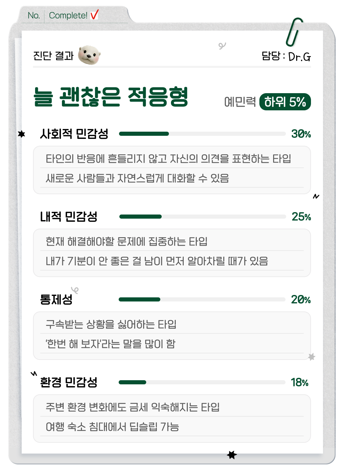Click the red checkmark beside Complete!

[94, 15]
